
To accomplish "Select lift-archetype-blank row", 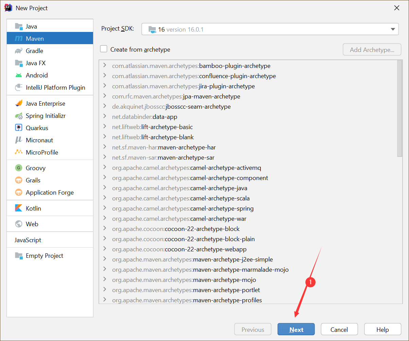I will [x=248, y=137].
